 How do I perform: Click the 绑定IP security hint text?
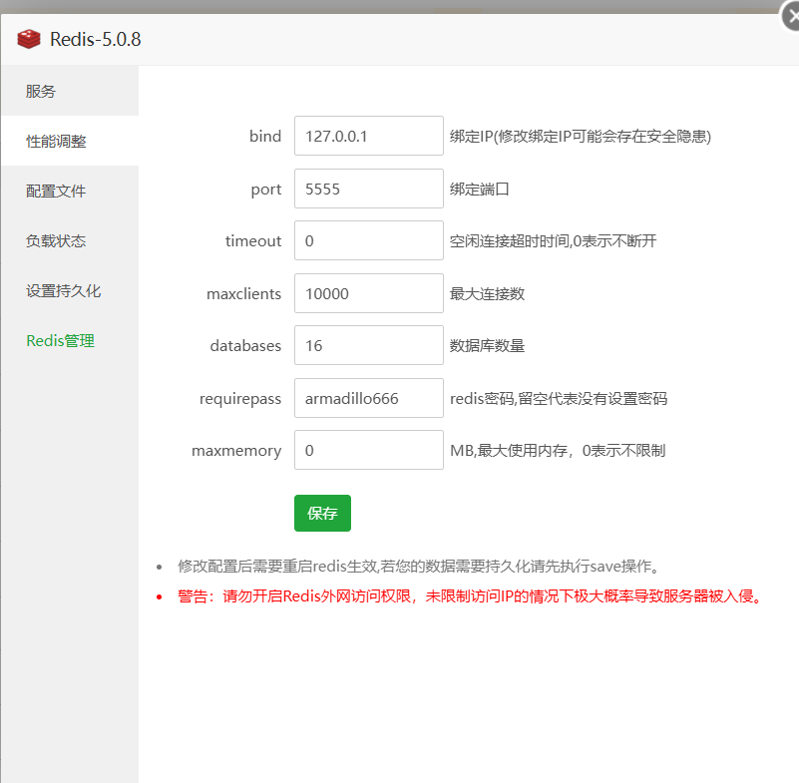581,136
